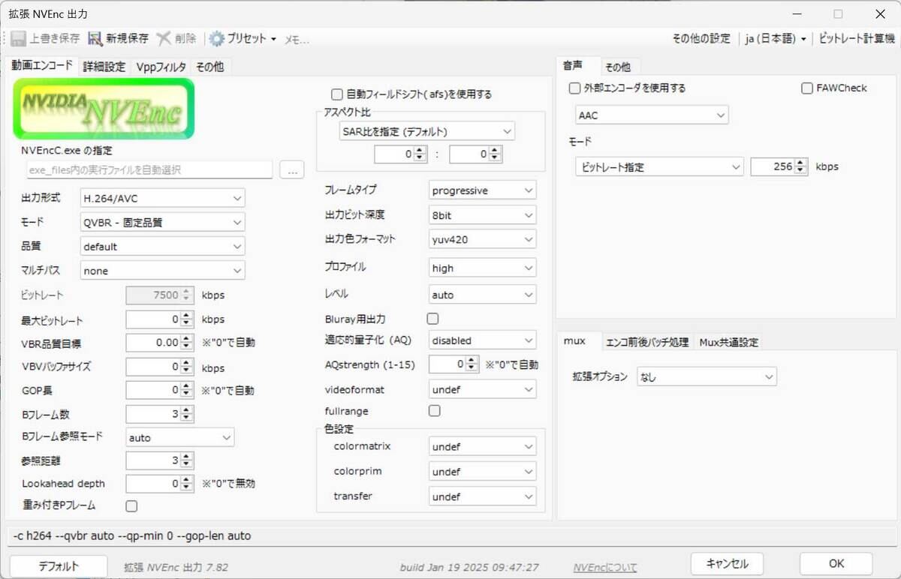901x579 pixels.
Task: Switch to the 動画エンコード tab
Action: [42, 66]
